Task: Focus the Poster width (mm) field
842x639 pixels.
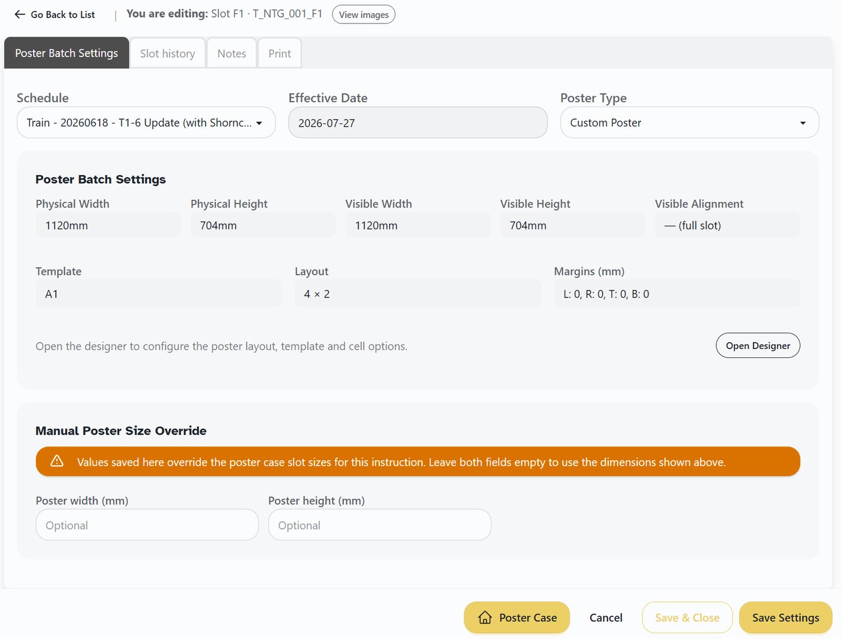Action: (147, 525)
